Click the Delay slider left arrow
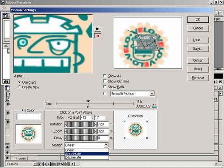The width and height of the screenshot is (224, 168). (x=66, y=138)
